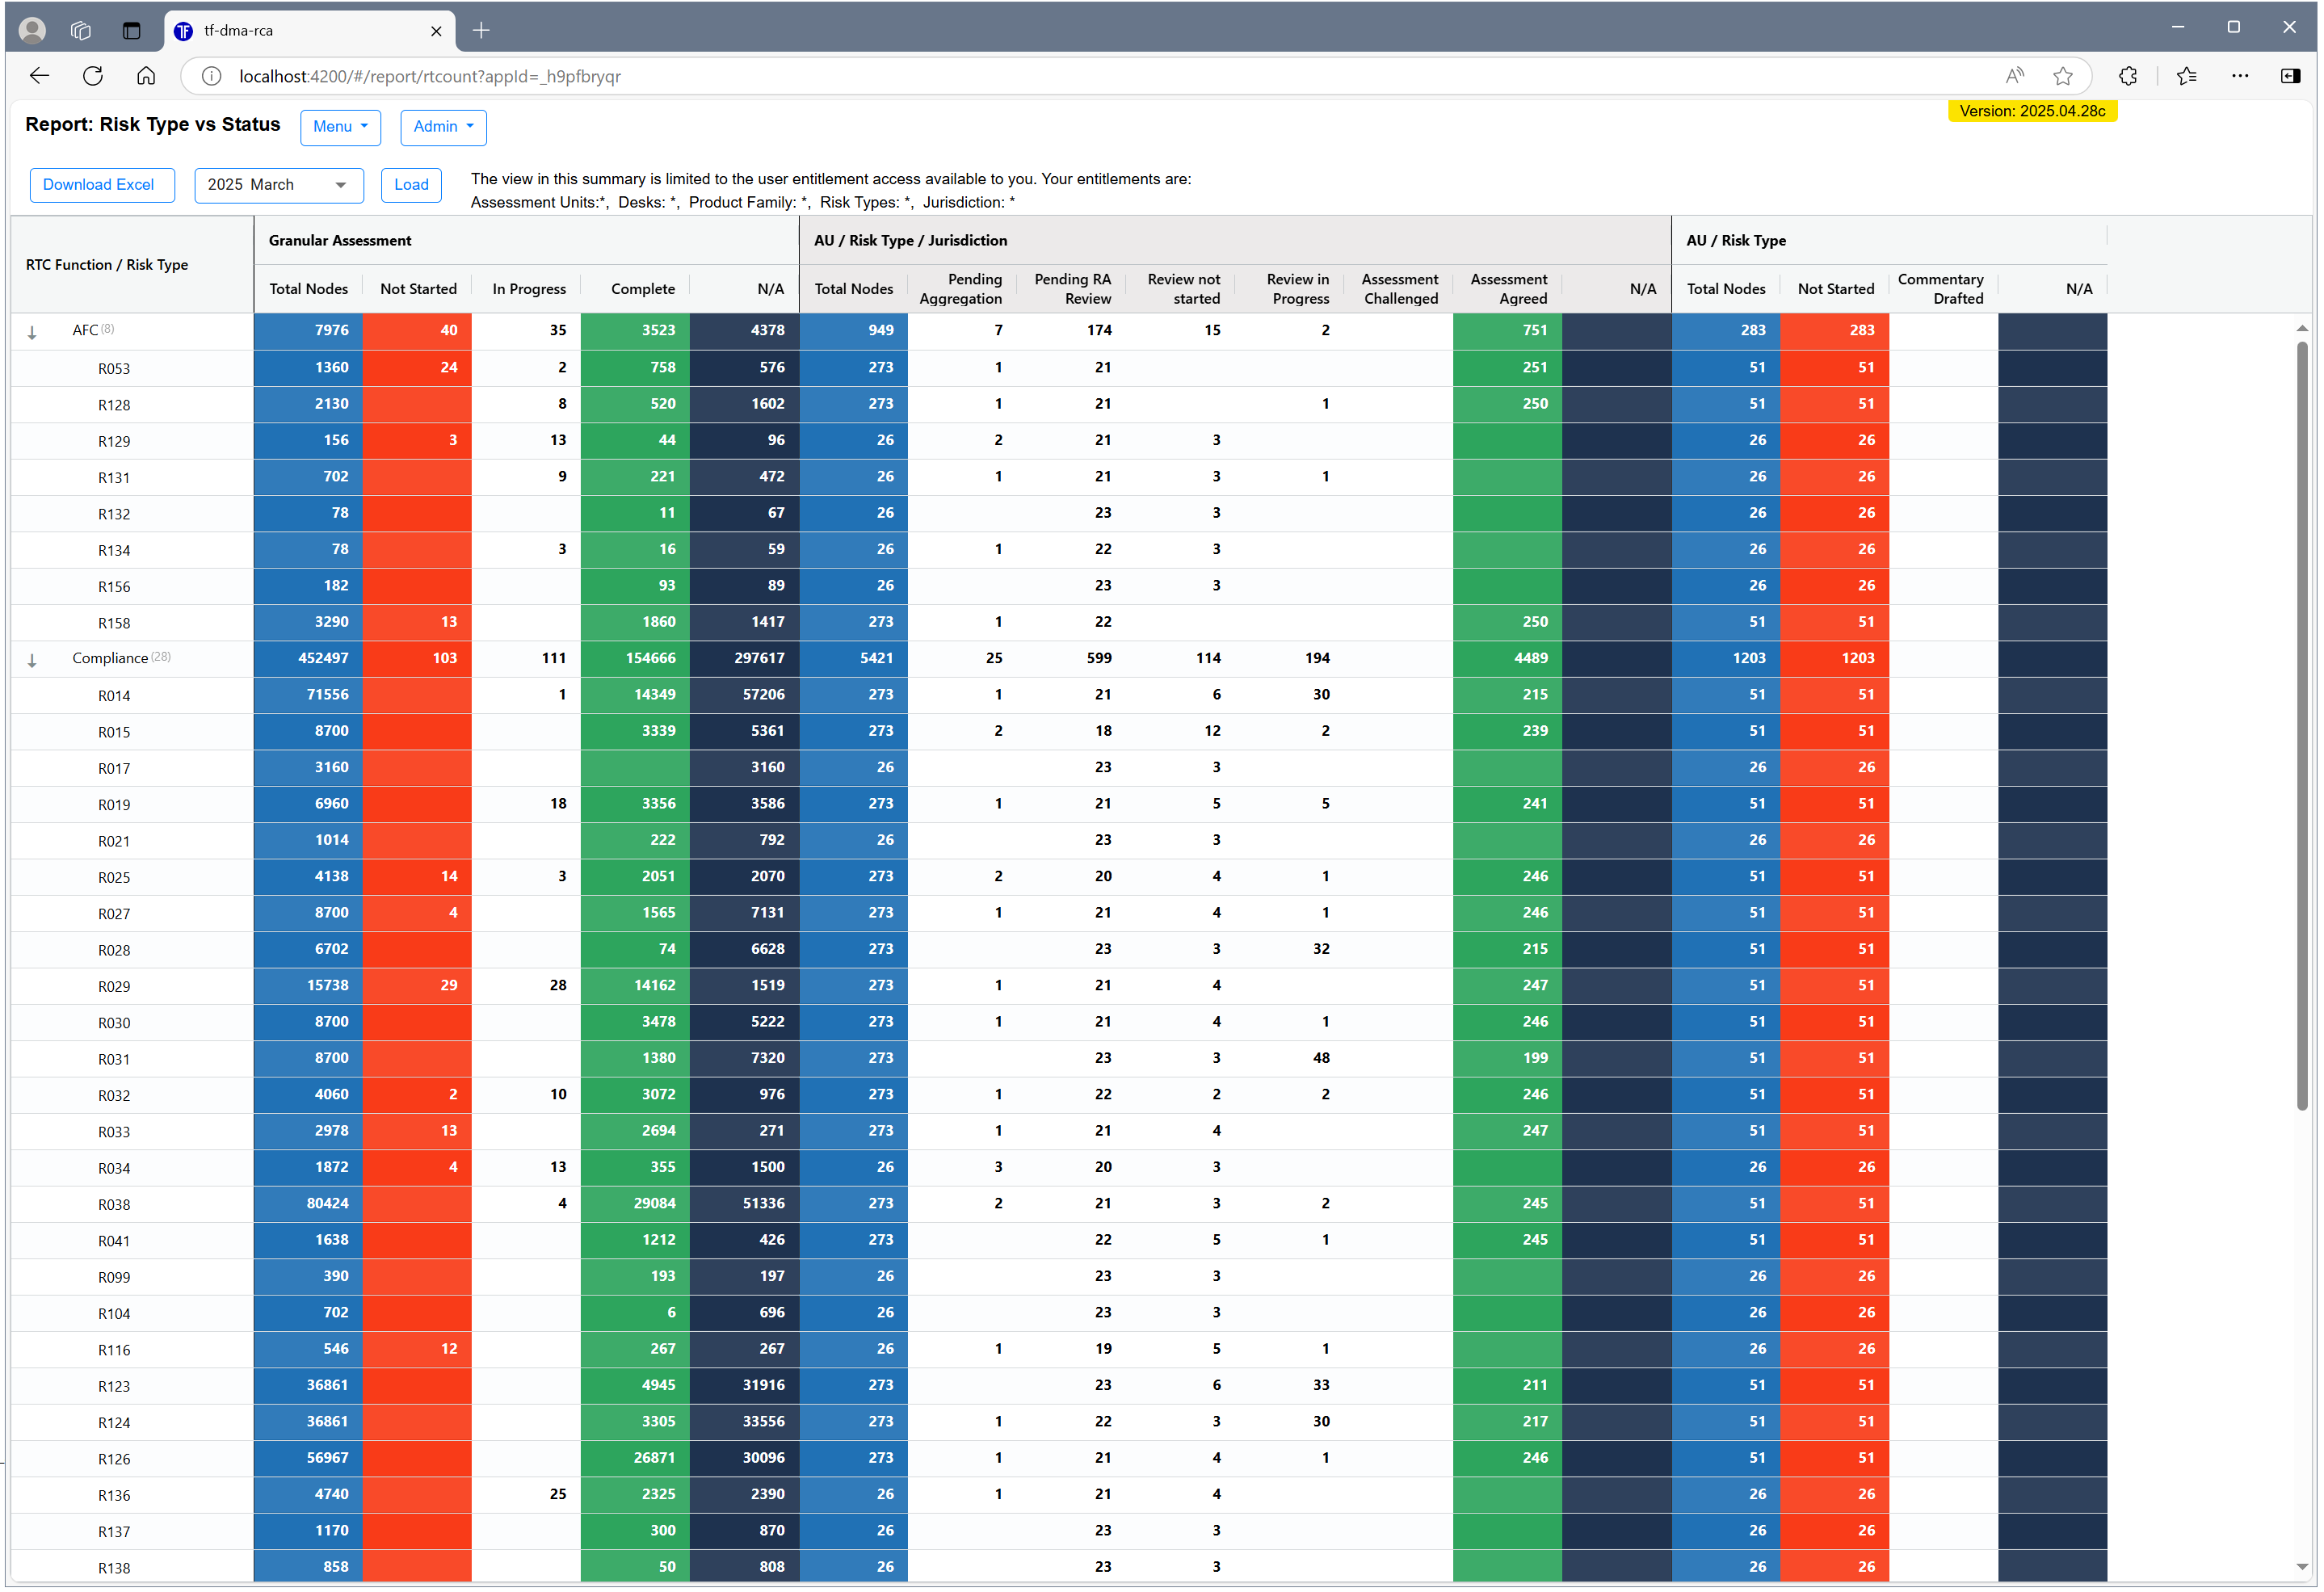Viewport: 2324px width, 1592px height.
Task: Click the browser home icon
Action: pyautogui.click(x=146, y=76)
